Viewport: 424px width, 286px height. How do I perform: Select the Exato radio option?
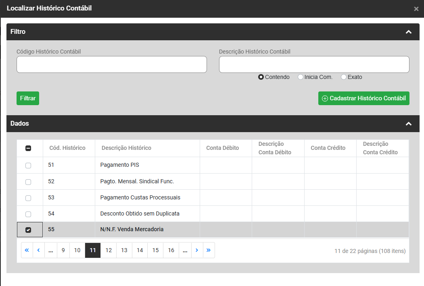click(x=343, y=77)
